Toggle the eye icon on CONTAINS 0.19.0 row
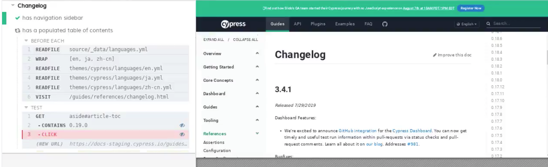This screenshot has height=167, width=548. (x=182, y=125)
